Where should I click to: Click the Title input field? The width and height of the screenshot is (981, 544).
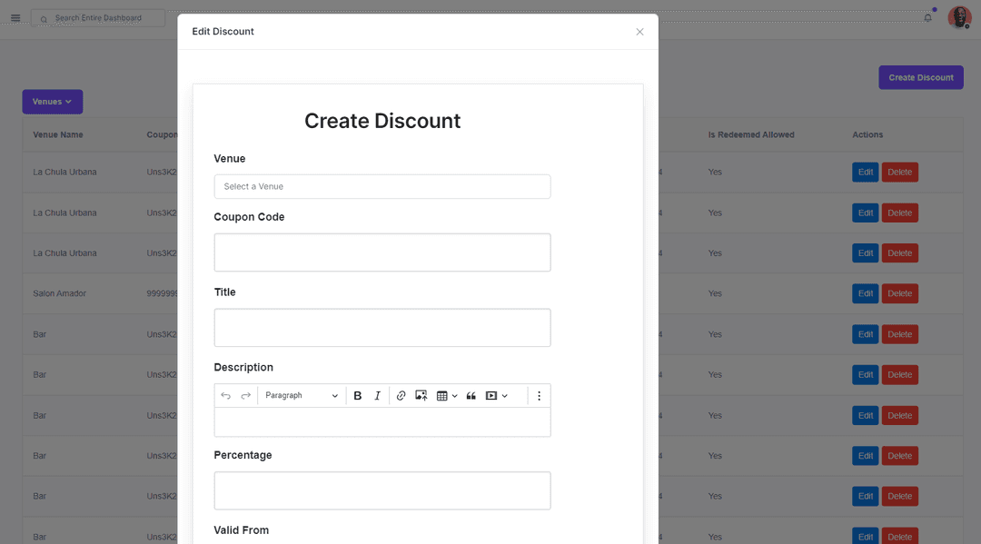tap(382, 328)
